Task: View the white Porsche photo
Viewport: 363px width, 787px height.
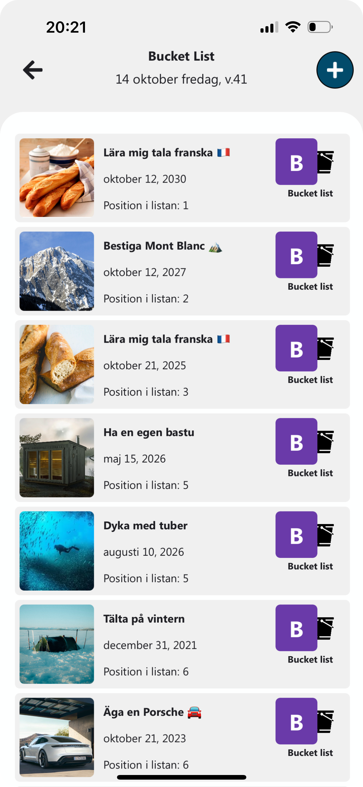Action: (x=57, y=737)
